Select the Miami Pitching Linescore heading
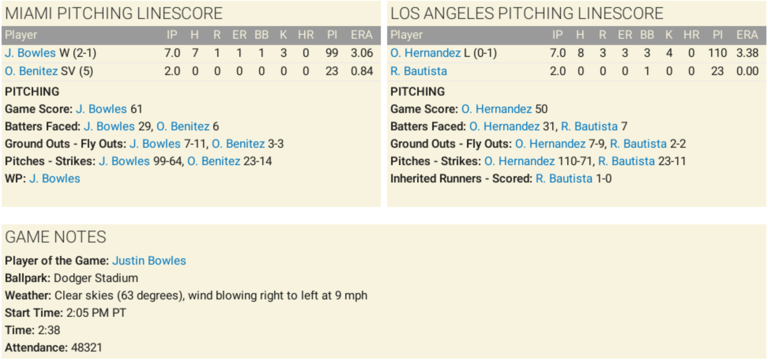Screen dimensions: 768x361 point(114,13)
